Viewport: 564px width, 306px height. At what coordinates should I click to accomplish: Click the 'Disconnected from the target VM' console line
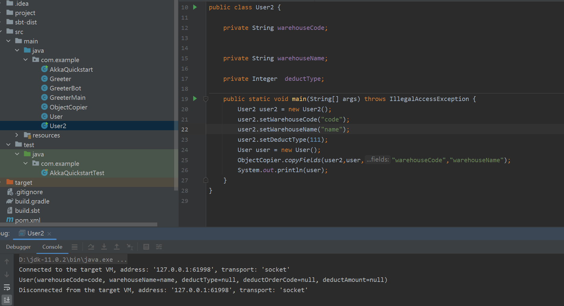163,290
